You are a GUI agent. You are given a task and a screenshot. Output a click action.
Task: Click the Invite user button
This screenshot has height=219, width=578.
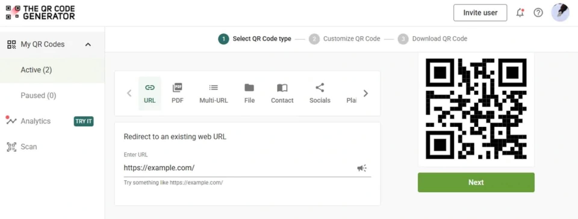(x=480, y=13)
